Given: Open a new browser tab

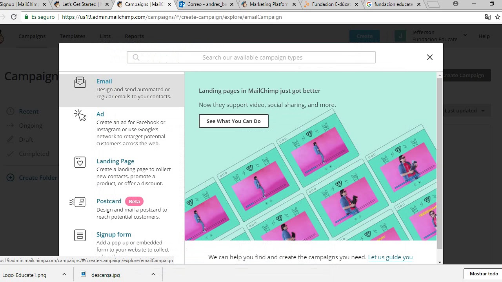Looking at the screenshot, I should [433, 4].
